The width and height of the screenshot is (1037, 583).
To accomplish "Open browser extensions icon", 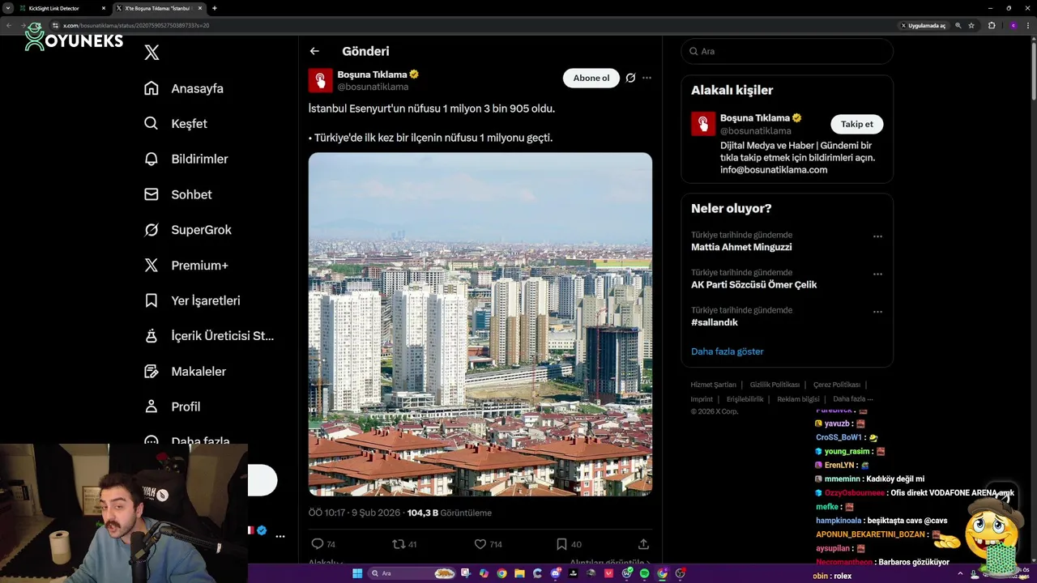I will (x=992, y=25).
